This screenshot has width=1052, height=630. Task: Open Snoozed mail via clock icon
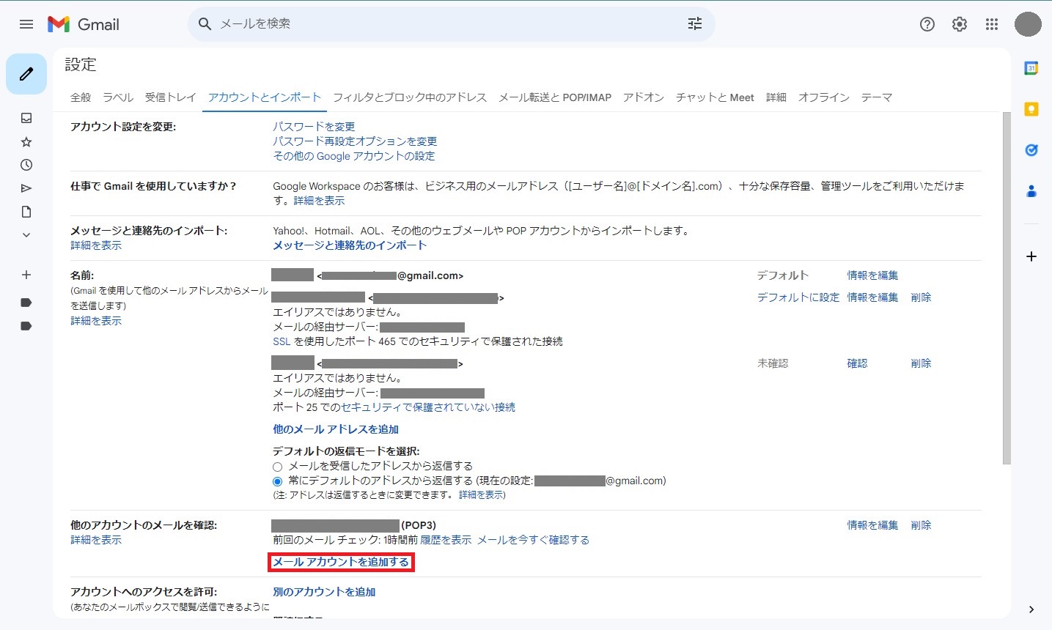tap(26, 165)
